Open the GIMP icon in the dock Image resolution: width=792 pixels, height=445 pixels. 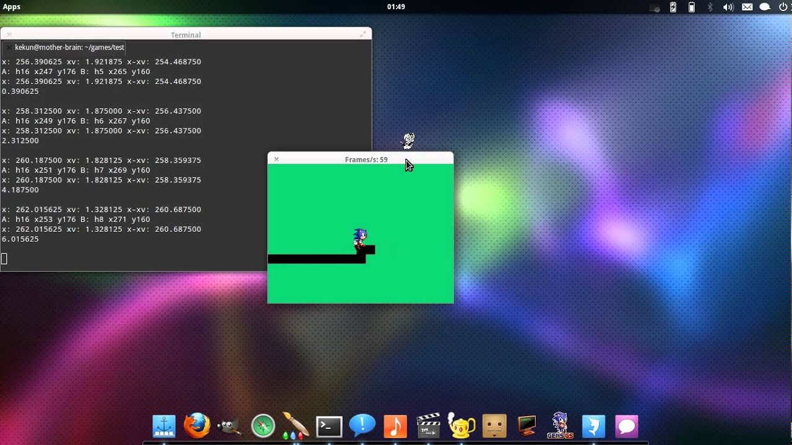click(x=228, y=426)
